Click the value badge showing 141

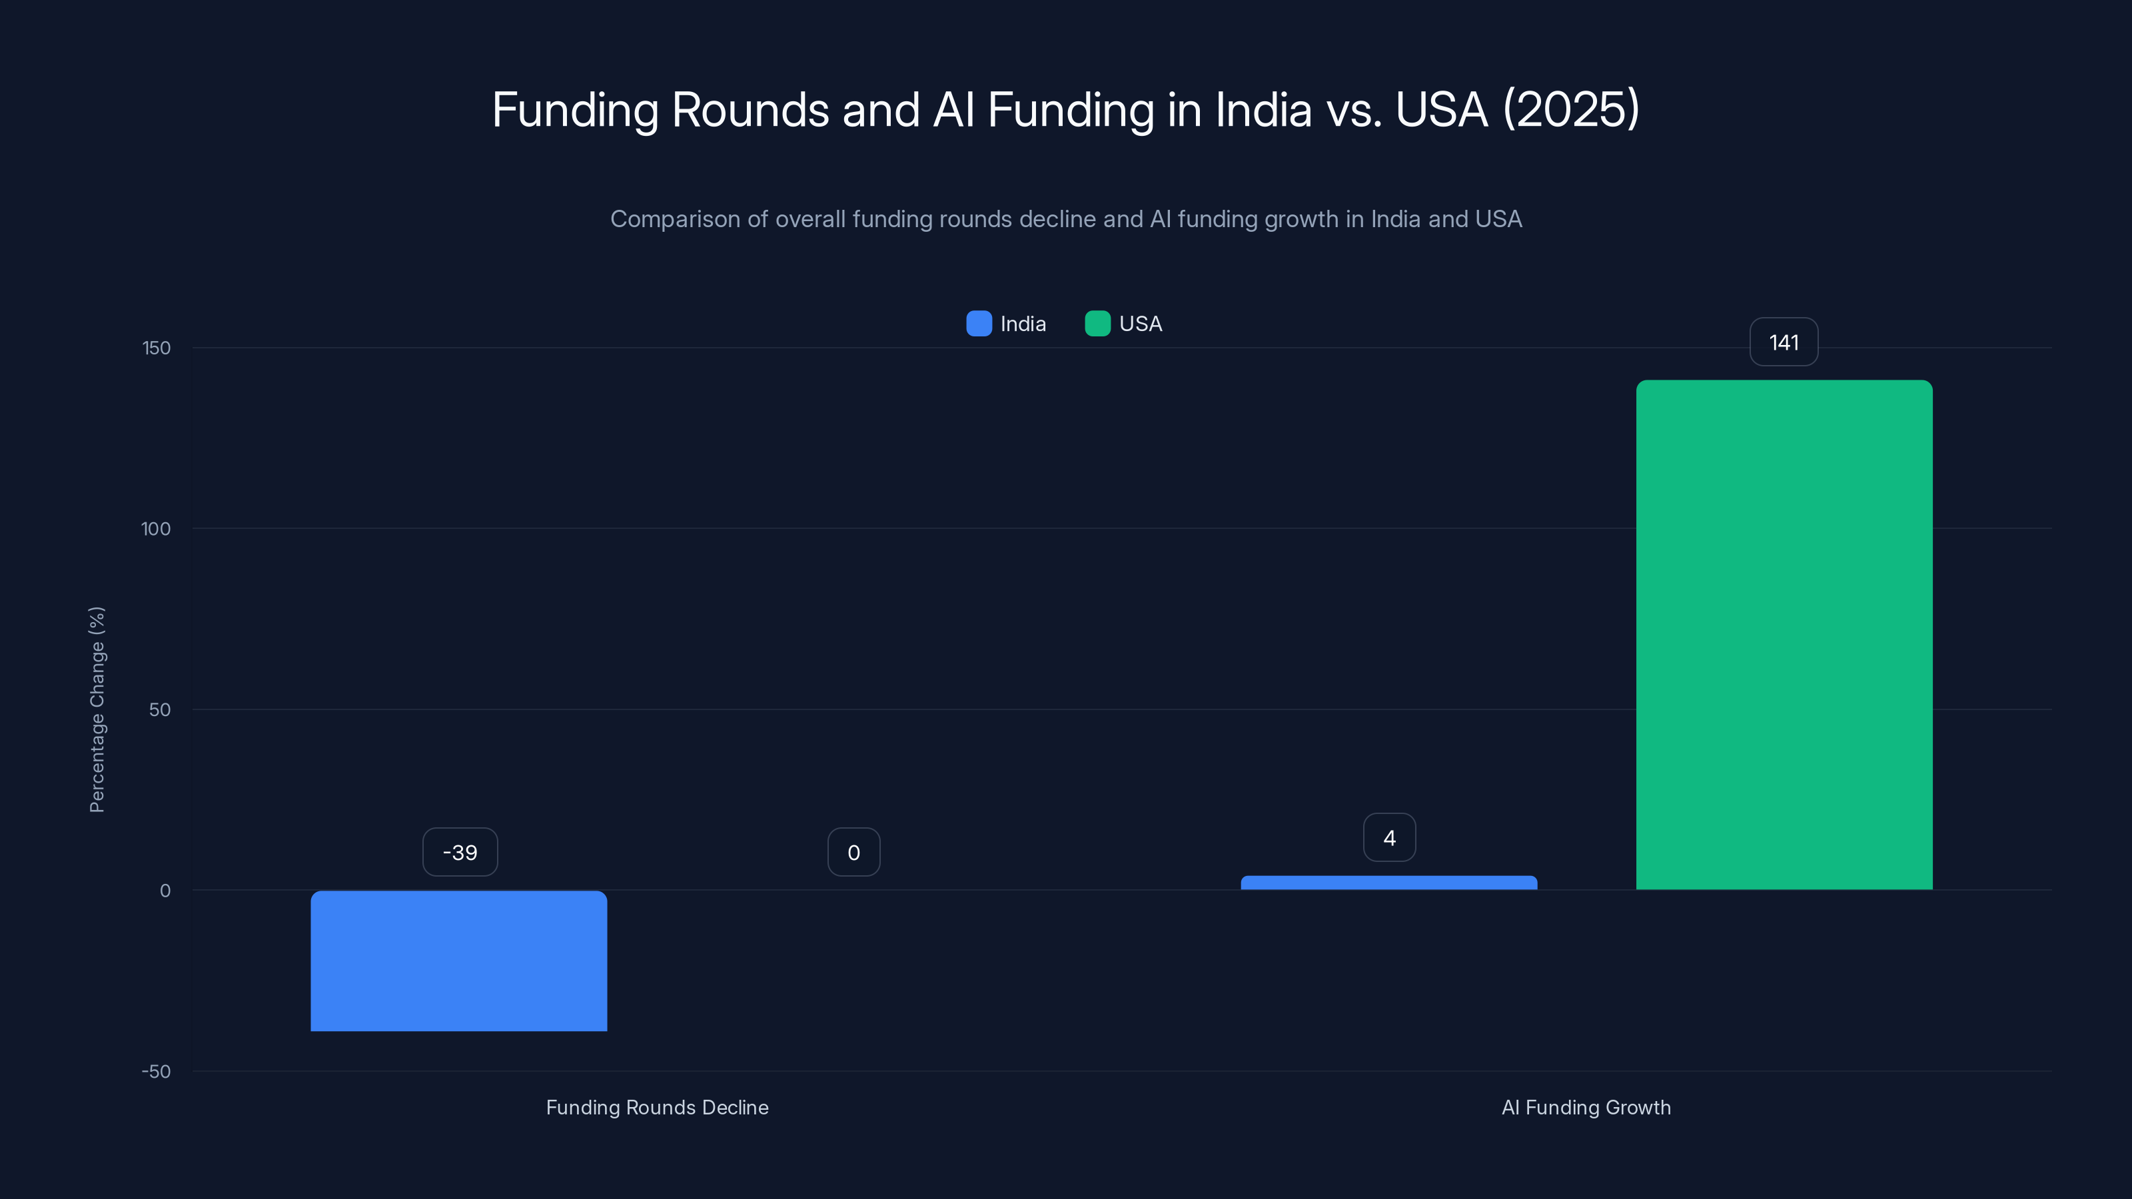point(1783,342)
